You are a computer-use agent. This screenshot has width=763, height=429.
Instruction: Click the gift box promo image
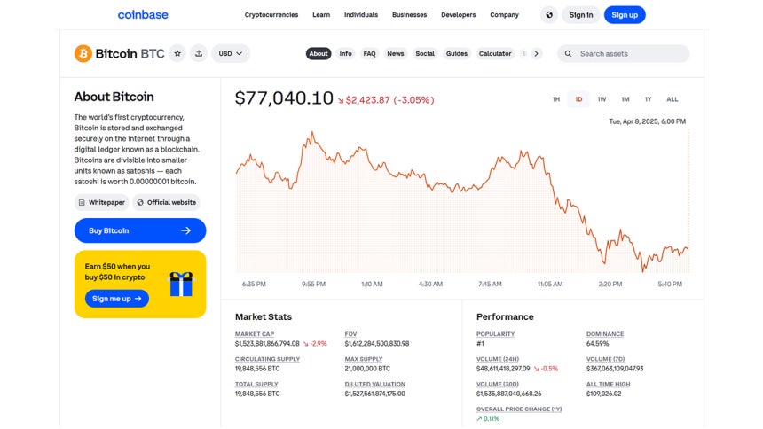(x=181, y=284)
